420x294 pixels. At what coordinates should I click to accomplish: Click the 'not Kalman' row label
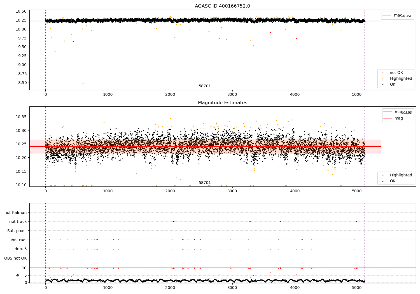point(16,213)
